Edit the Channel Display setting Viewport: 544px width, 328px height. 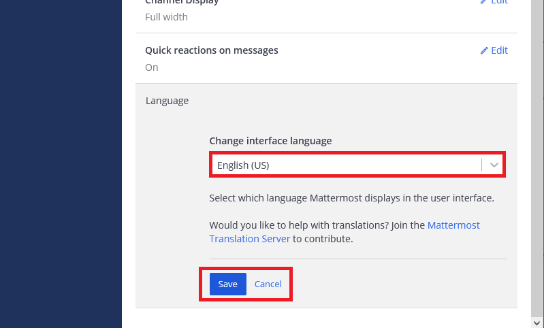pos(499,2)
